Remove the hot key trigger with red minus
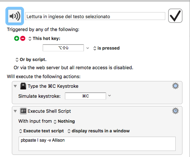This screenshot has width=190, height=157. pyautogui.click(x=23, y=39)
